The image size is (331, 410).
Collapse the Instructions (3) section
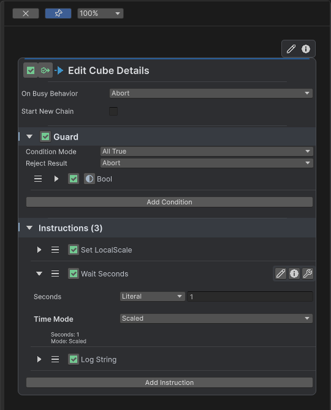coord(29,228)
